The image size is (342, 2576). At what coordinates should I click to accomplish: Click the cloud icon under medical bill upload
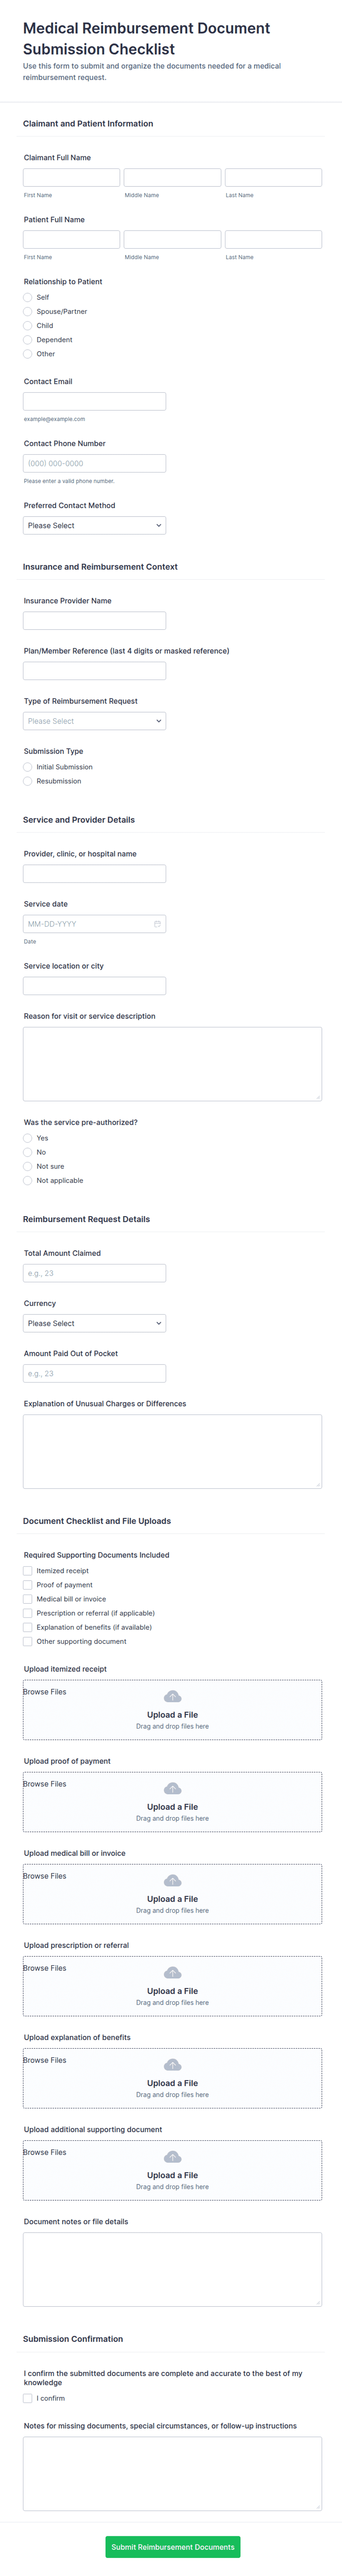tap(172, 1881)
